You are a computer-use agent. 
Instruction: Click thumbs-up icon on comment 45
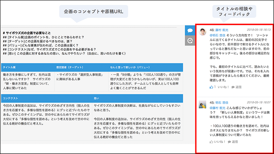(211, 142)
